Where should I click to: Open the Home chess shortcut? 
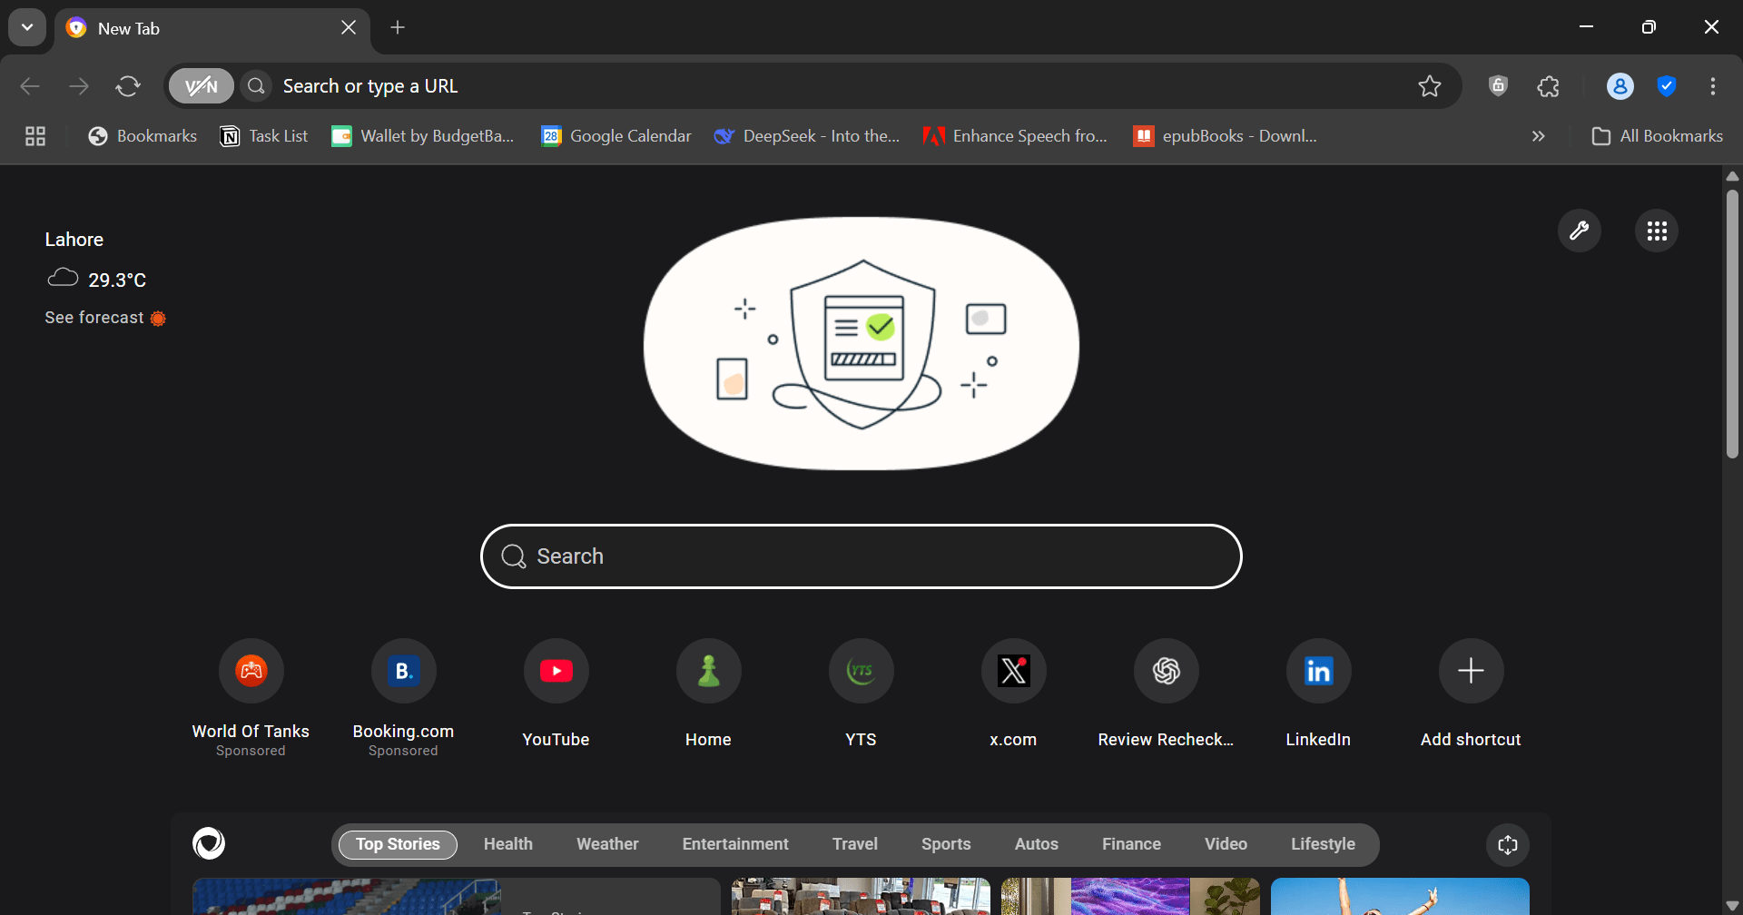(709, 671)
